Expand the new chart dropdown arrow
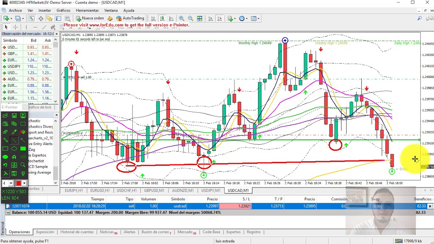The width and height of the screenshot is (434, 244). coord(11,19)
